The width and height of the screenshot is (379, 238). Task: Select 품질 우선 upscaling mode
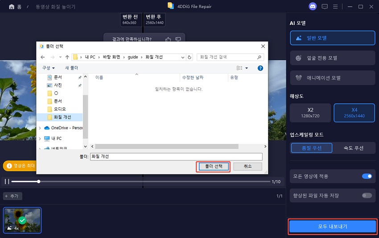coord(312,148)
